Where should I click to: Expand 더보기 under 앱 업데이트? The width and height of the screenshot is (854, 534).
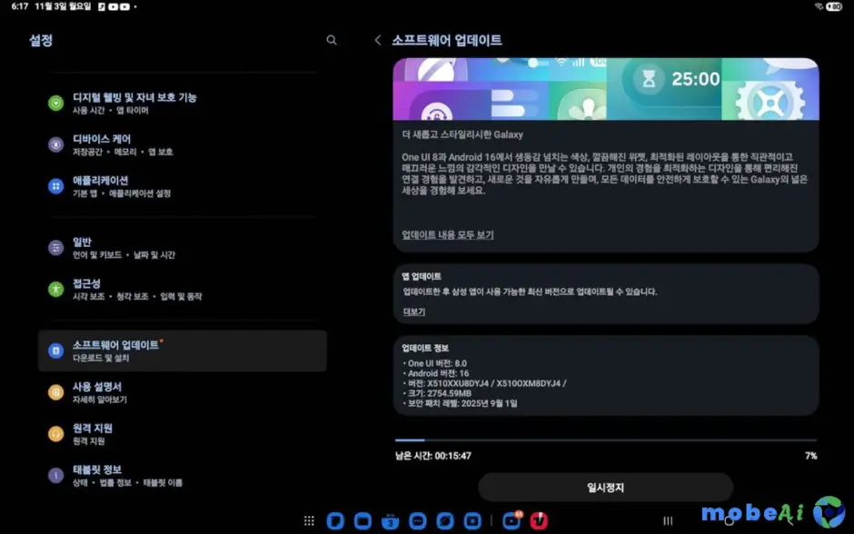(x=414, y=311)
